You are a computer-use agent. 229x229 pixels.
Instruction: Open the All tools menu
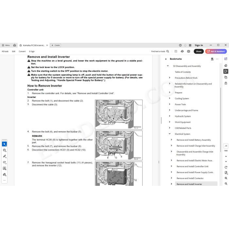click(x=5, y=51)
